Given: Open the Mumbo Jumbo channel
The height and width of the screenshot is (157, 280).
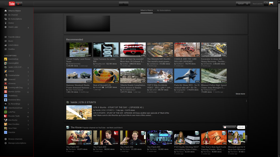Looking at the screenshot, I should [14, 92].
